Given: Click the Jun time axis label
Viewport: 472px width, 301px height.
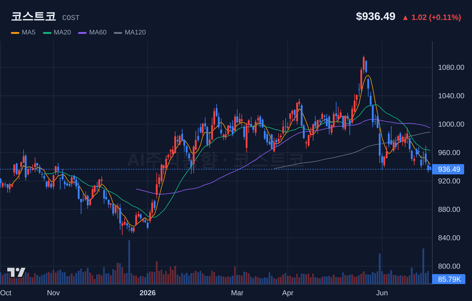Looking at the screenshot, I should (x=382, y=293).
